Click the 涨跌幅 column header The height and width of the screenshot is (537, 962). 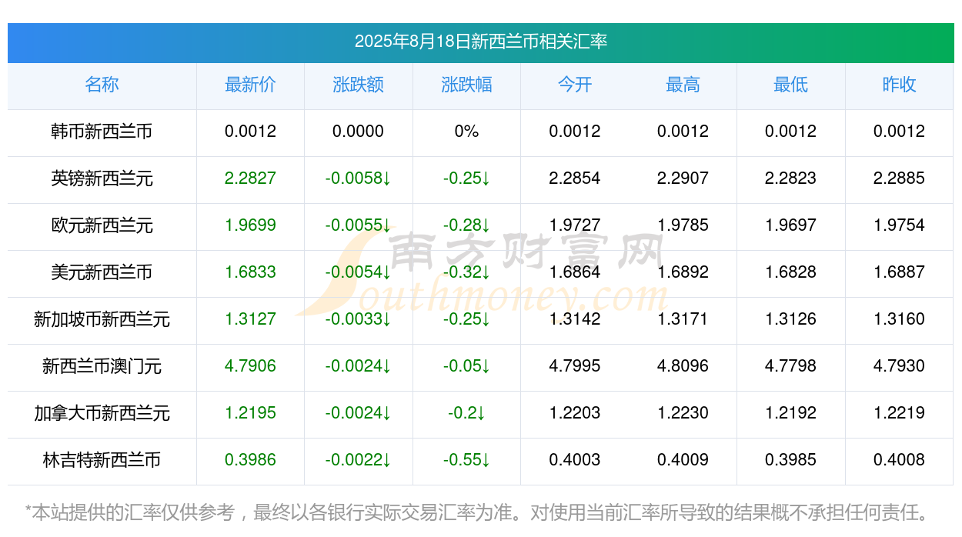tap(466, 85)
